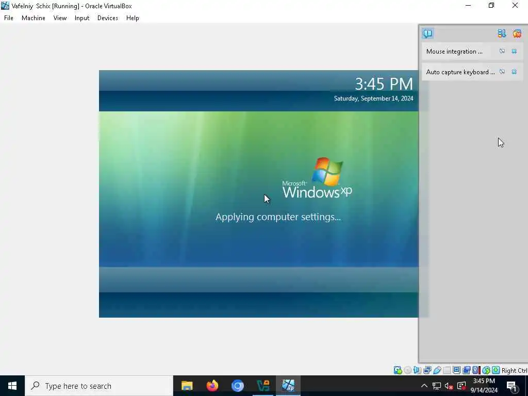Open the File menu

(x=8, y=18)
